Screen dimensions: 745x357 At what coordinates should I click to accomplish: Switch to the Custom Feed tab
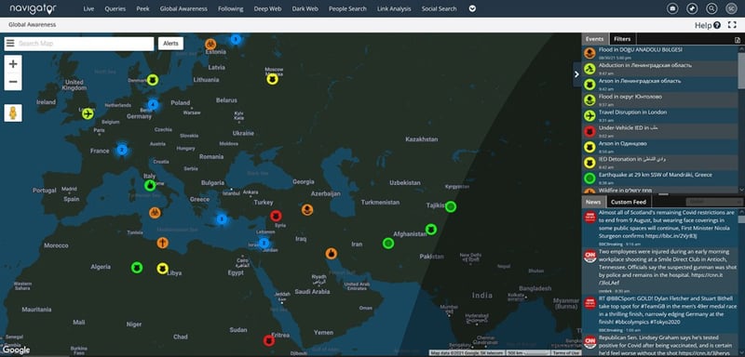click(x=628, y=202)
